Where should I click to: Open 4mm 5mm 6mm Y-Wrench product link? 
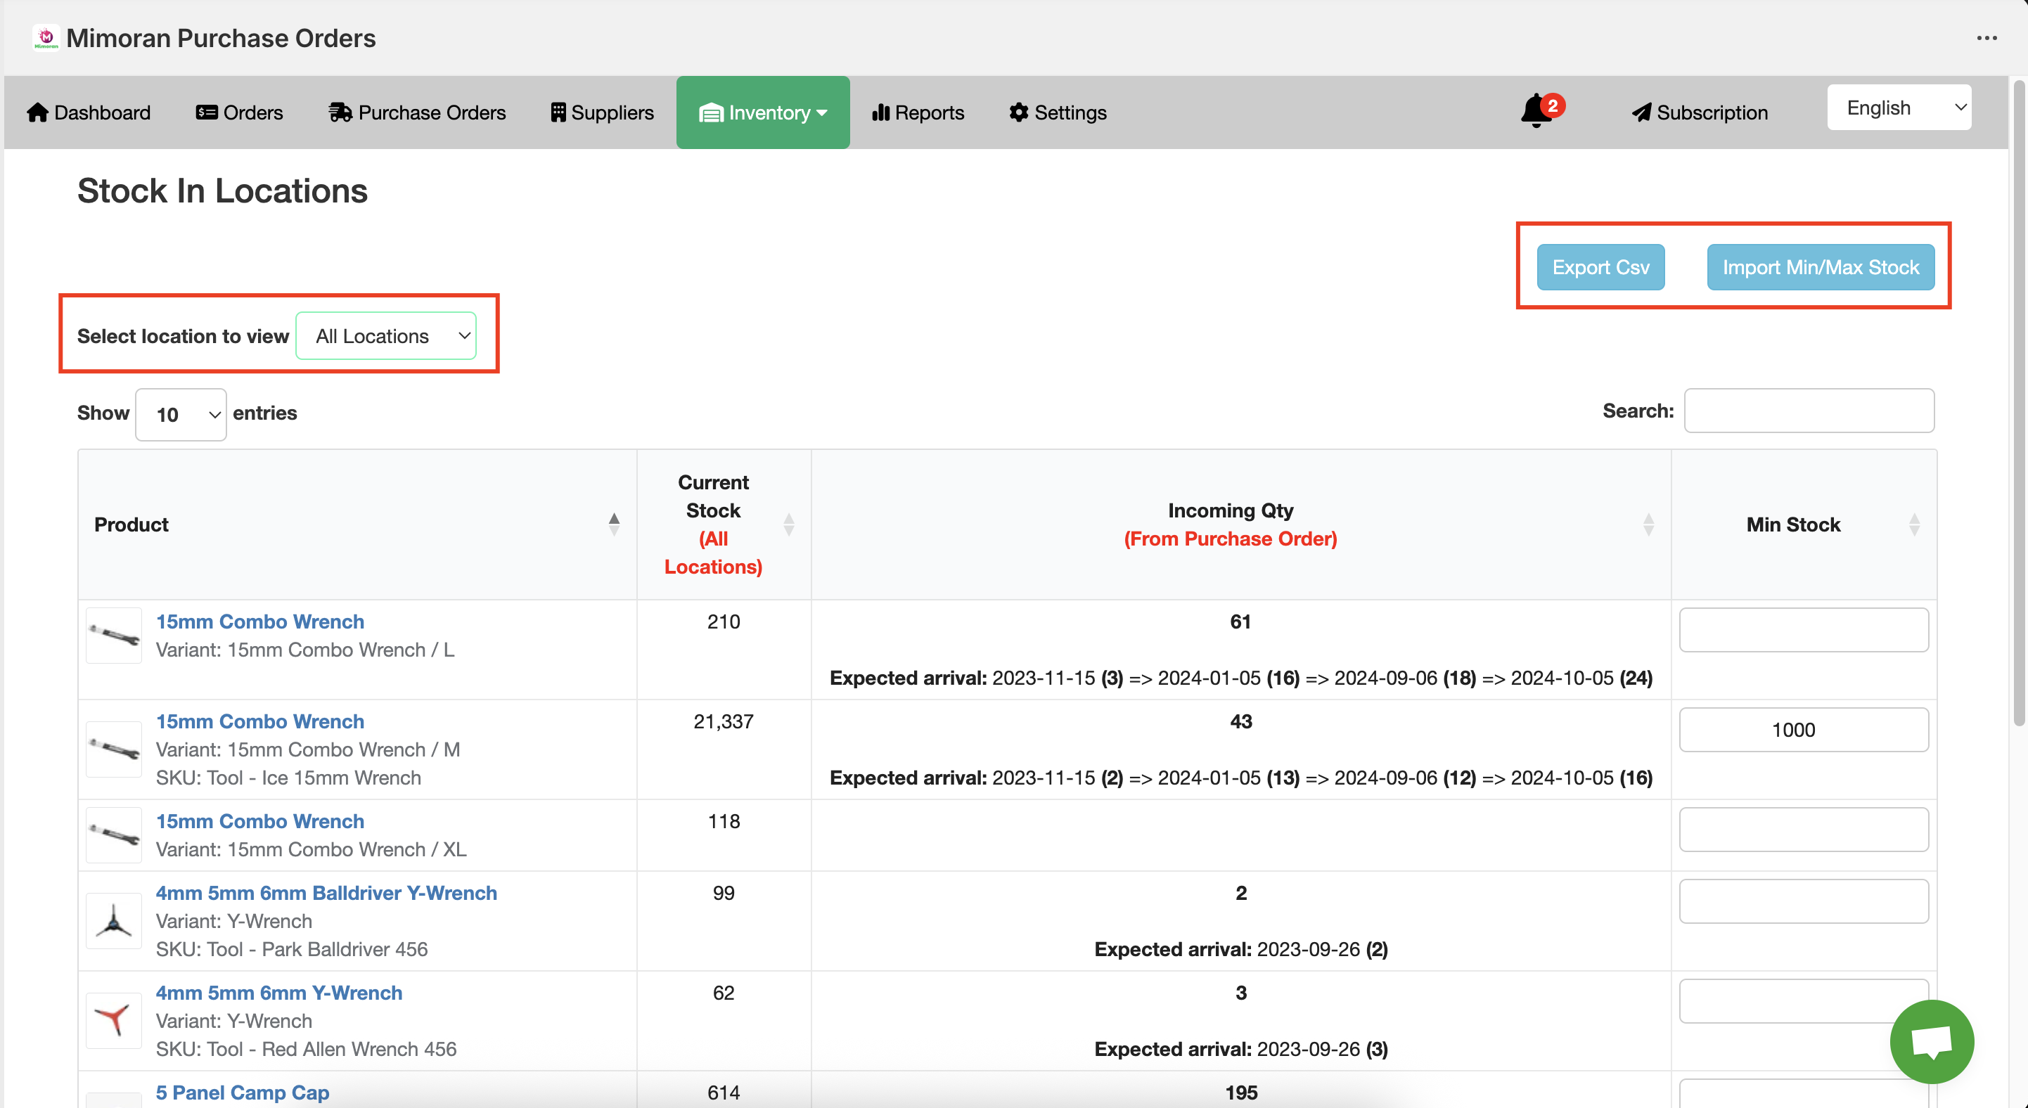click(x=278, y=993)
